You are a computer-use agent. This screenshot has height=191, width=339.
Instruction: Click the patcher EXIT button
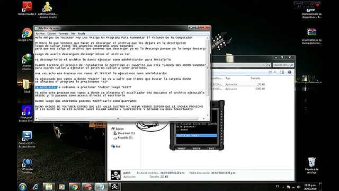point(211,149)
